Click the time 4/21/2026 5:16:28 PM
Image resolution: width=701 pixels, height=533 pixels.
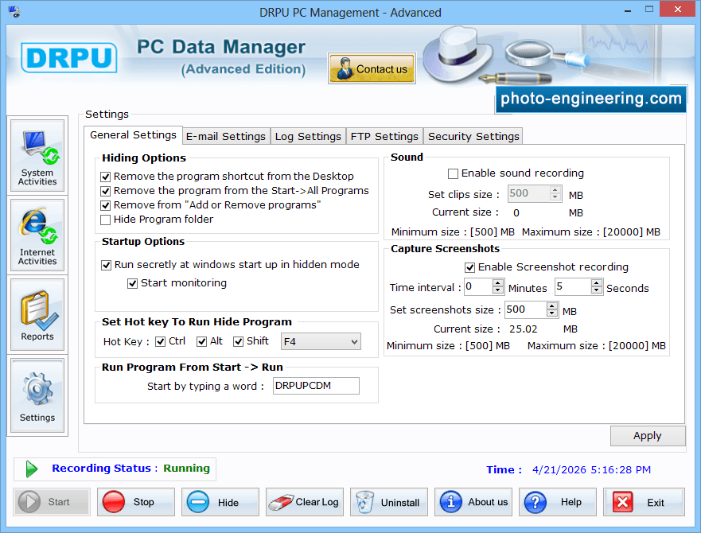pyautogui.click(x=591, y=470)
